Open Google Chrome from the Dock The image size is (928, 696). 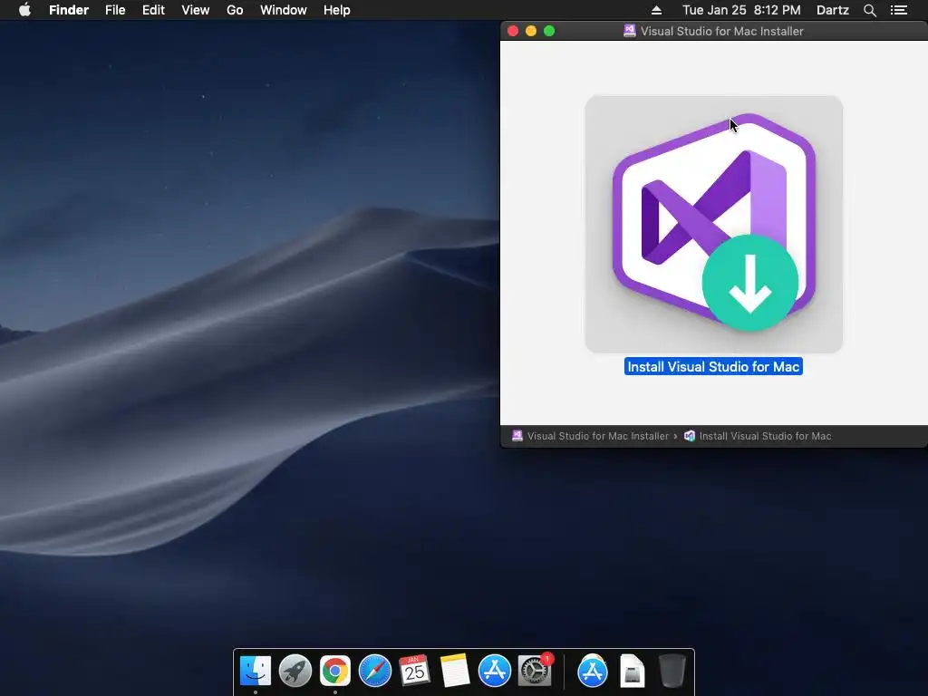point(335,672)
